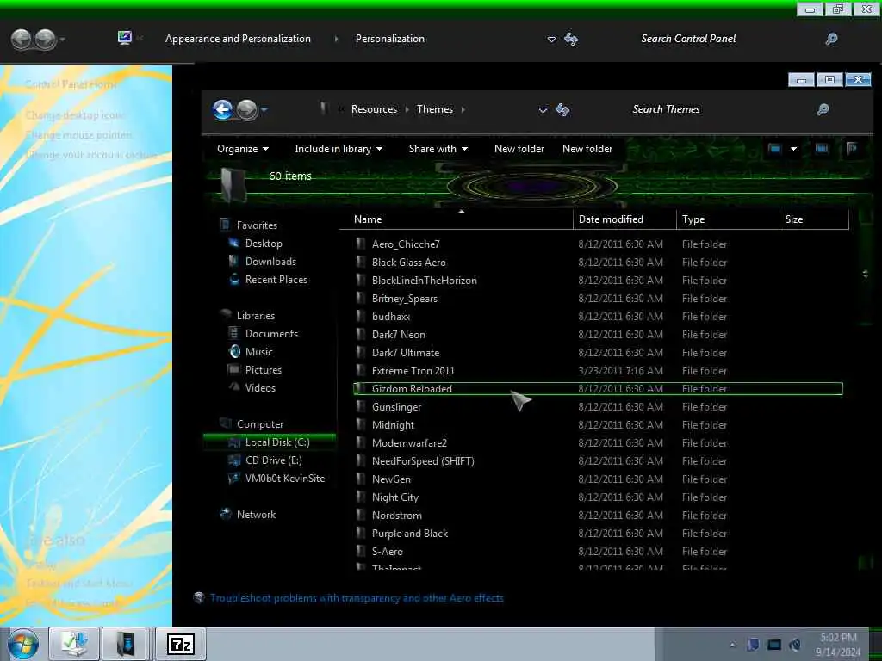
Task: Open 7-Zip from the taskbar
Action: (x=181, y=644)
